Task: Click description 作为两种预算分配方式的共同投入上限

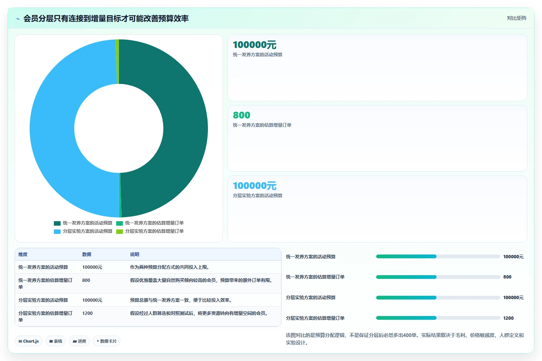Action: tap(170, 267)
